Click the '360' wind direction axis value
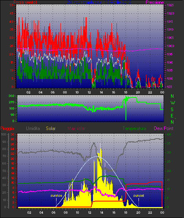184x218 pixels. click(x=11, y=96)
